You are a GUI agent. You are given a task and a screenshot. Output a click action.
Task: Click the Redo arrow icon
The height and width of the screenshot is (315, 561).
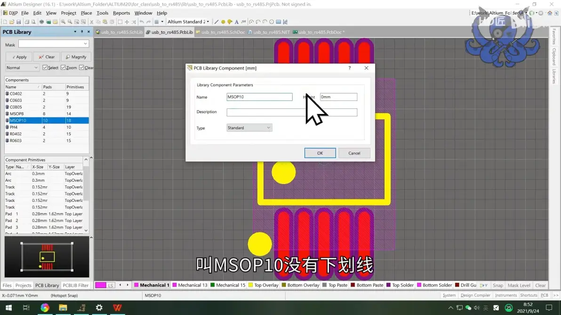pyautogui.click(x=148, y=22)
